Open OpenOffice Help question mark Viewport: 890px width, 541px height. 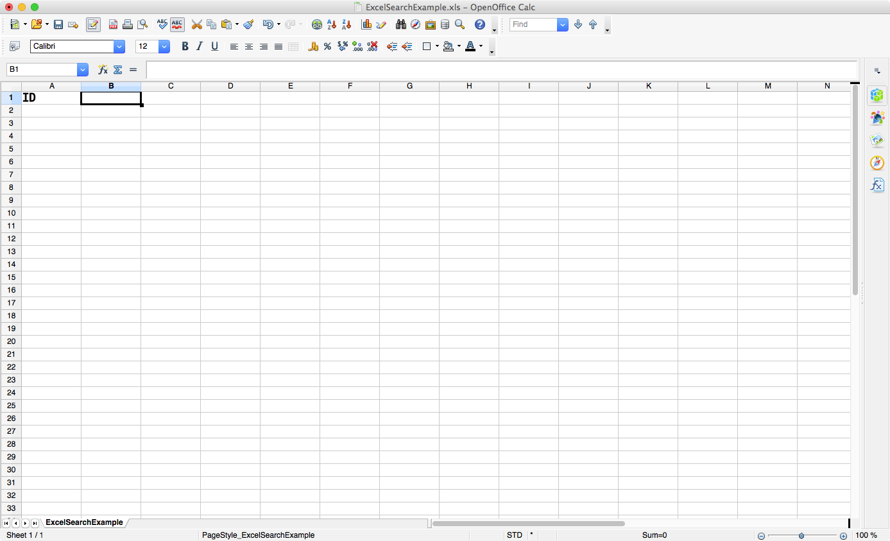[479, 24]
